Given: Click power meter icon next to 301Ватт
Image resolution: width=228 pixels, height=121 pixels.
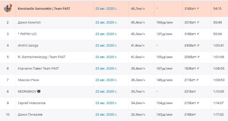Looking at the screenshot, I should tap(198, 23).
